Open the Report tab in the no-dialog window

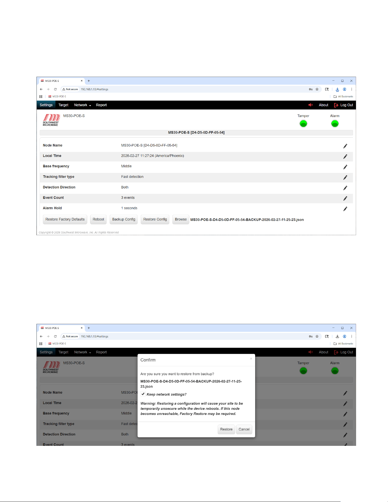(x=101, y=105)
